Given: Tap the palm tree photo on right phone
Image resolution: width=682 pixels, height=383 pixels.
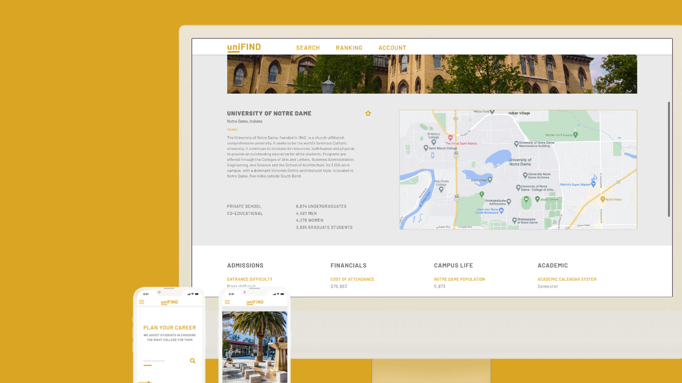Looking at the screenshot, I should (255, 347).
